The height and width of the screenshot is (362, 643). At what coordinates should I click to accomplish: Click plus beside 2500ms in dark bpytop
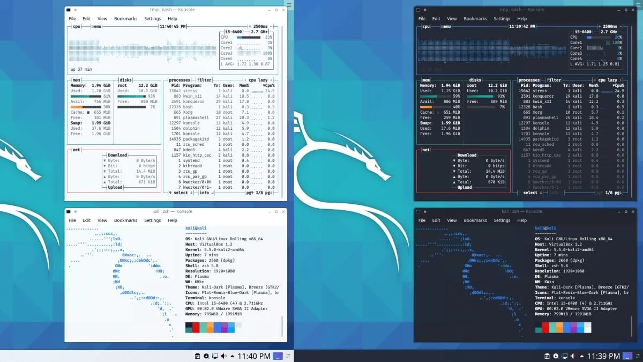[600, 26]
